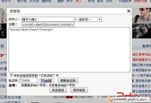This screenshot has height=103, width=151.
Task: Click the 发送短信 button
Action: coord(58,90)
